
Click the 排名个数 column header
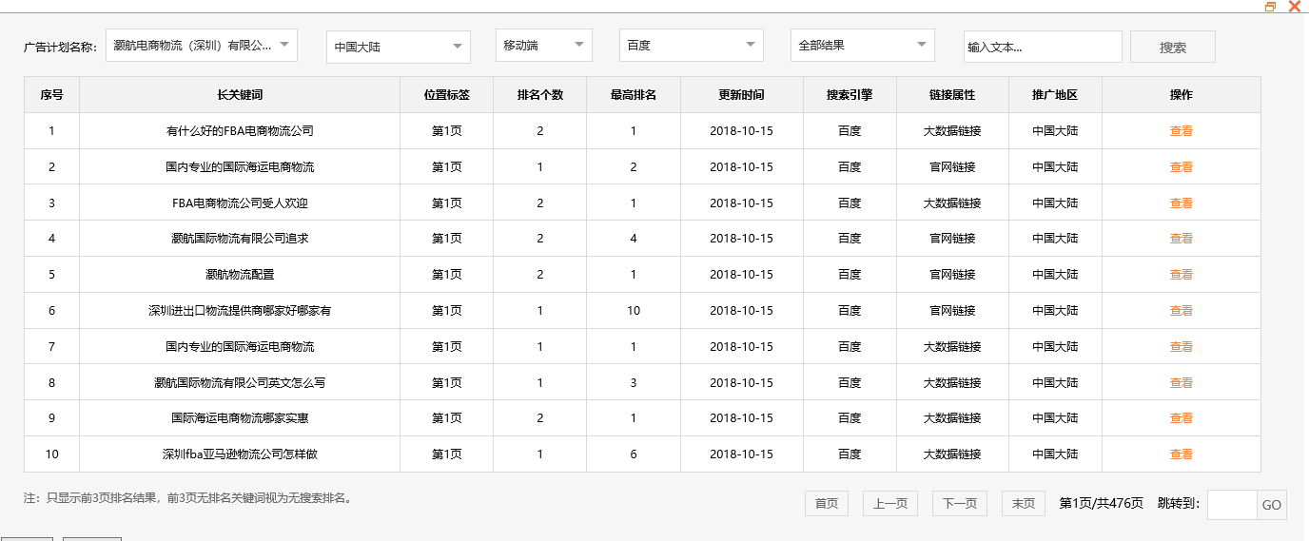click(540, 95)
